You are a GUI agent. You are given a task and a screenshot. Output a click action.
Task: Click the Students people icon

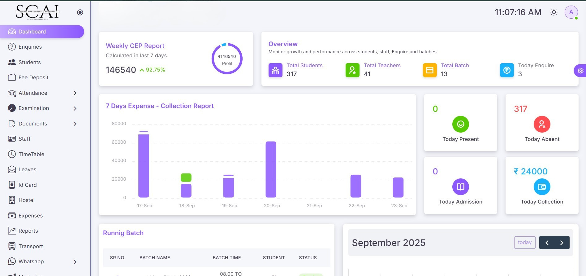click(x=12, y=62)
